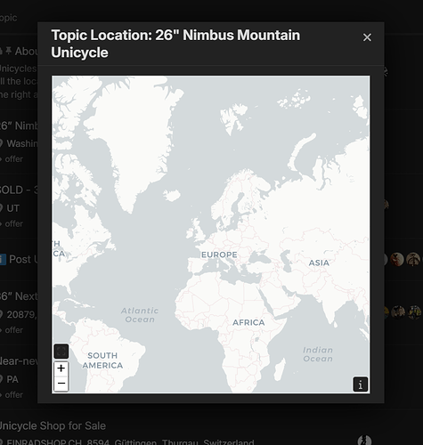
Task: Toggle fullscreen map view
Action: point(61,352)
